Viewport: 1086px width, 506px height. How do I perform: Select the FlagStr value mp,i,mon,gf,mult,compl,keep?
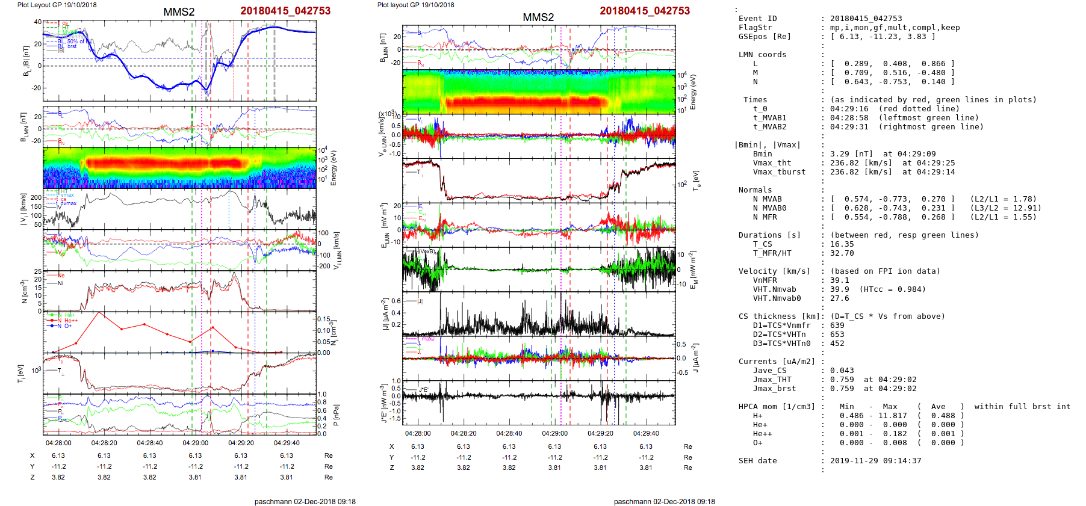coord(895,28)
